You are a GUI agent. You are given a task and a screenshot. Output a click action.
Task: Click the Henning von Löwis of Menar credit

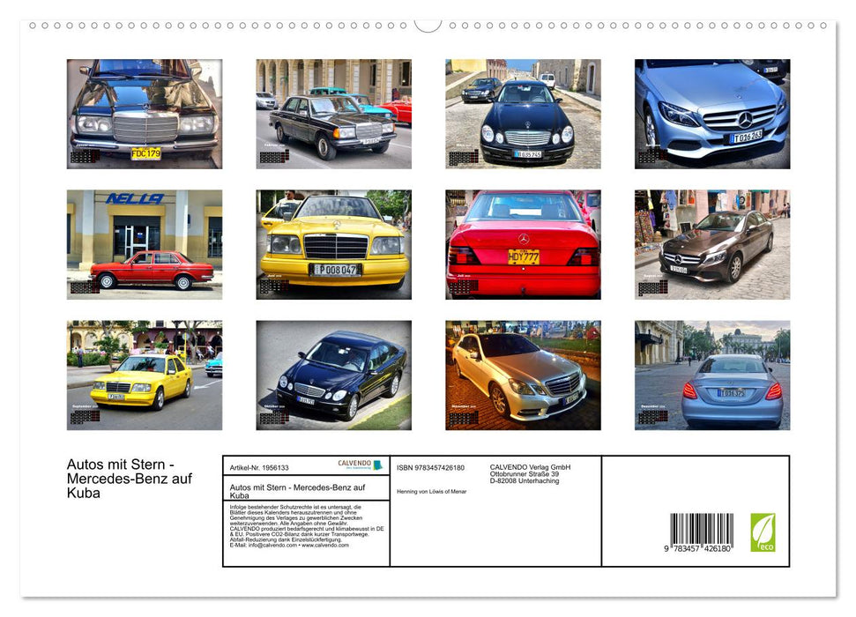(431, 491)
